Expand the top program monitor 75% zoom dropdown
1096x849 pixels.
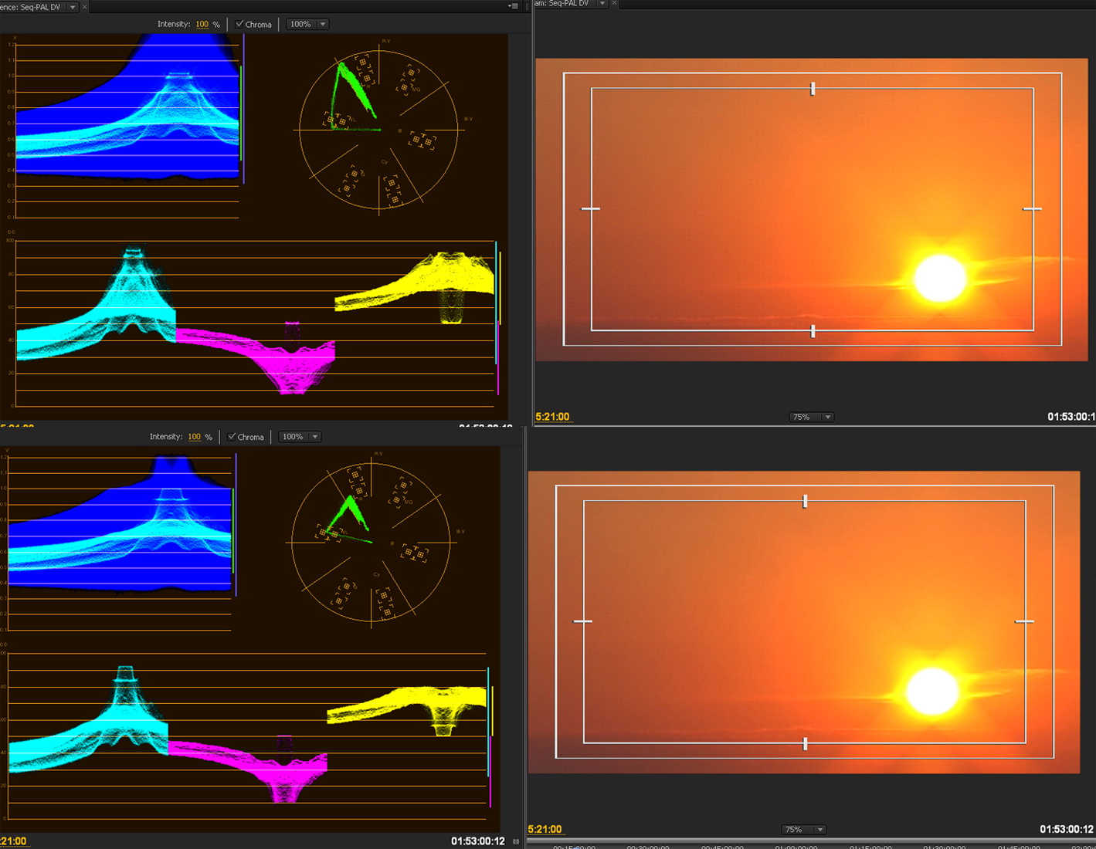click(827, 417)
